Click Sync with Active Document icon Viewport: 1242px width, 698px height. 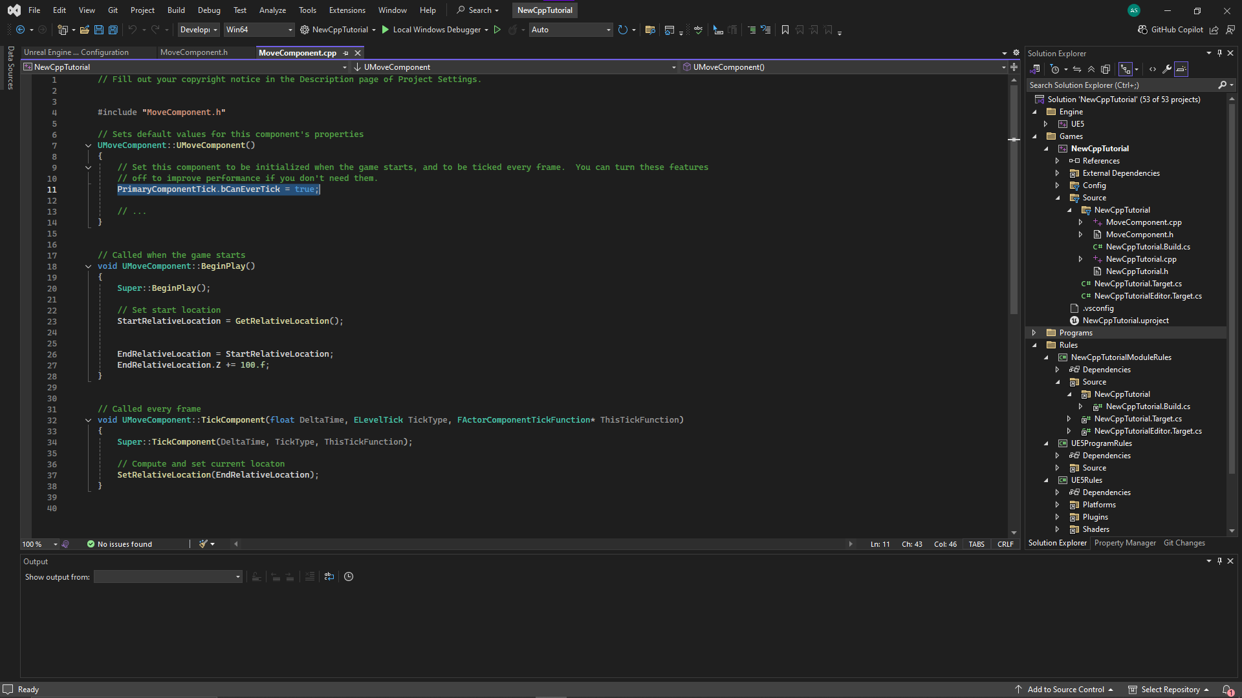click(x=1077, y=69)
